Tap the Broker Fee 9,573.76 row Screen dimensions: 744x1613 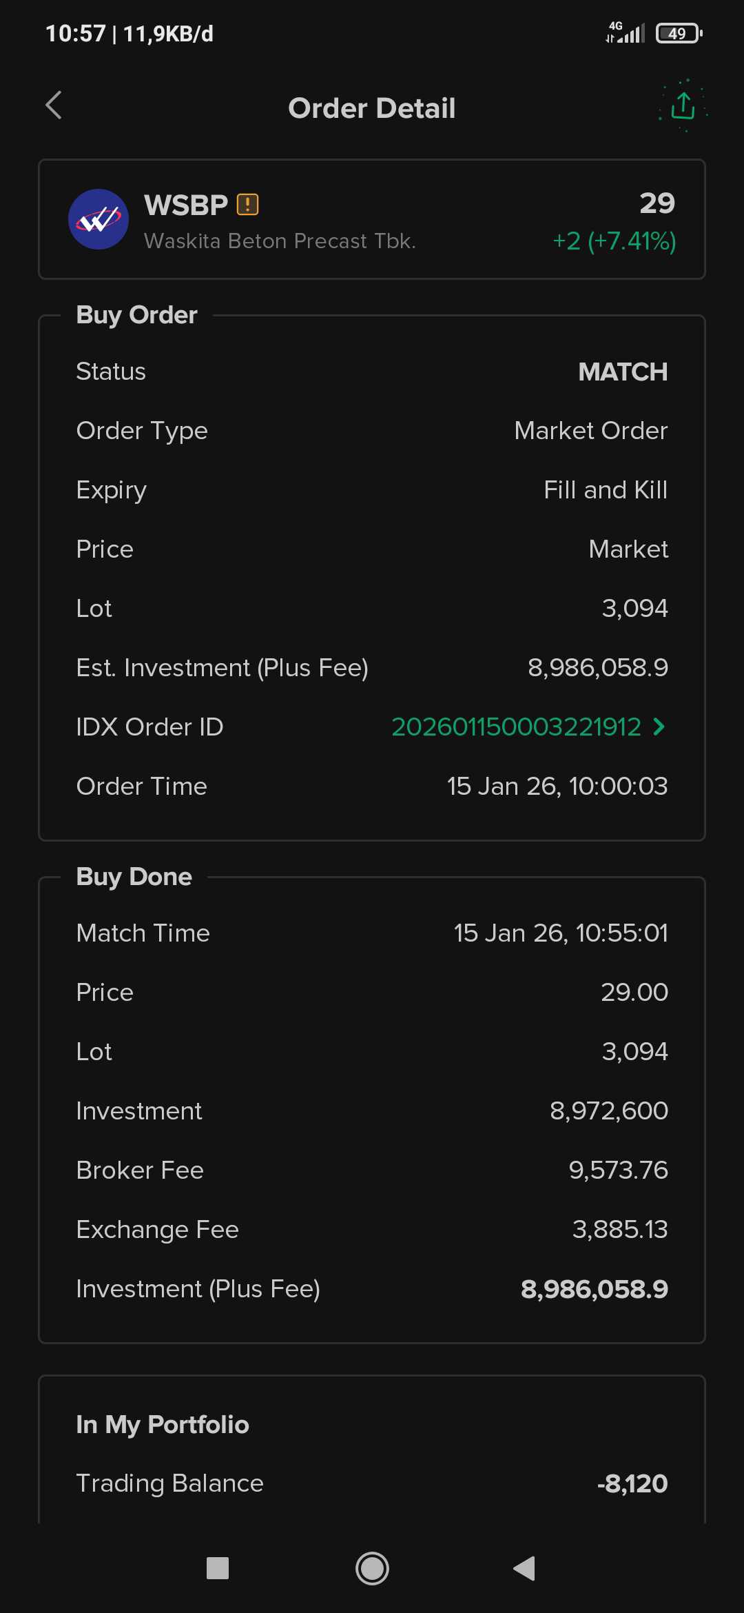[372, 1170]
